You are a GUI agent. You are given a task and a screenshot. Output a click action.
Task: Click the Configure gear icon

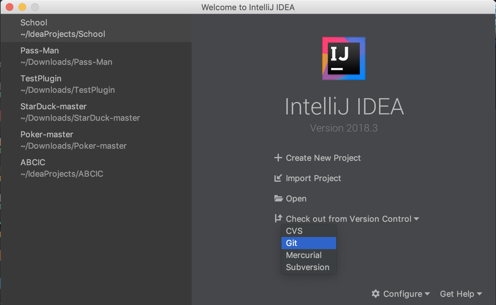(376, 294)
